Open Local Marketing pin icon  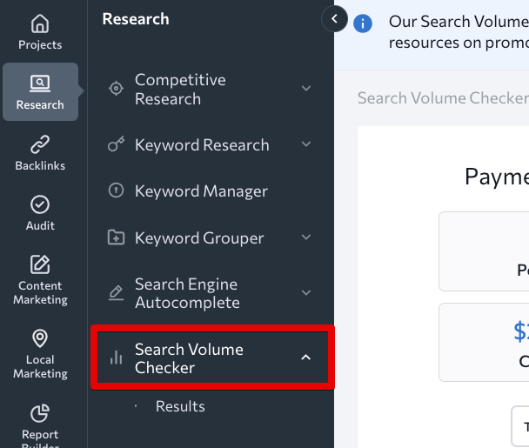click(40, 338)
